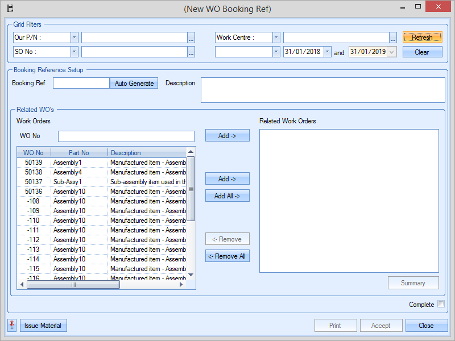The image size is (455, 341).
Task: Click the red pin icon at bottom left
Action: pos(12,325)
